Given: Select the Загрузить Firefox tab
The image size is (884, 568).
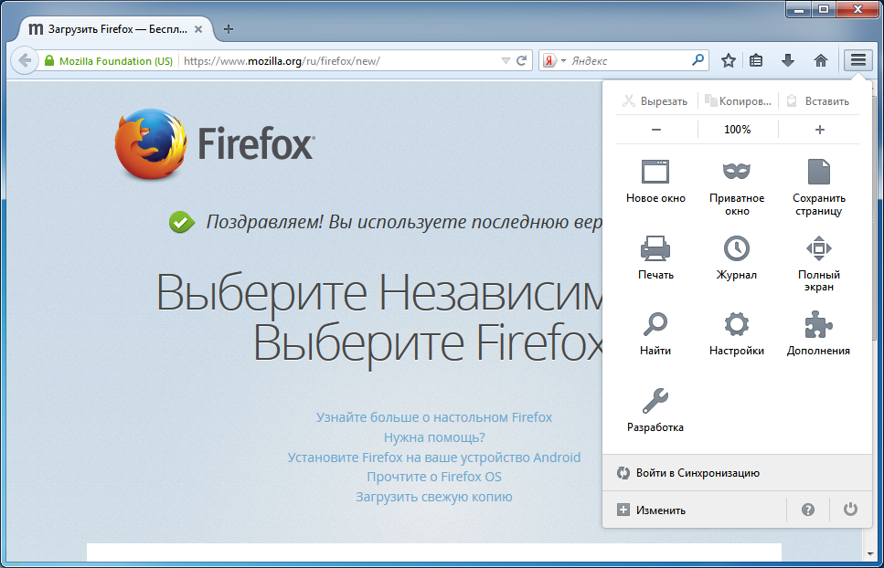Looking at the screenshot, I should pos(116,29).
